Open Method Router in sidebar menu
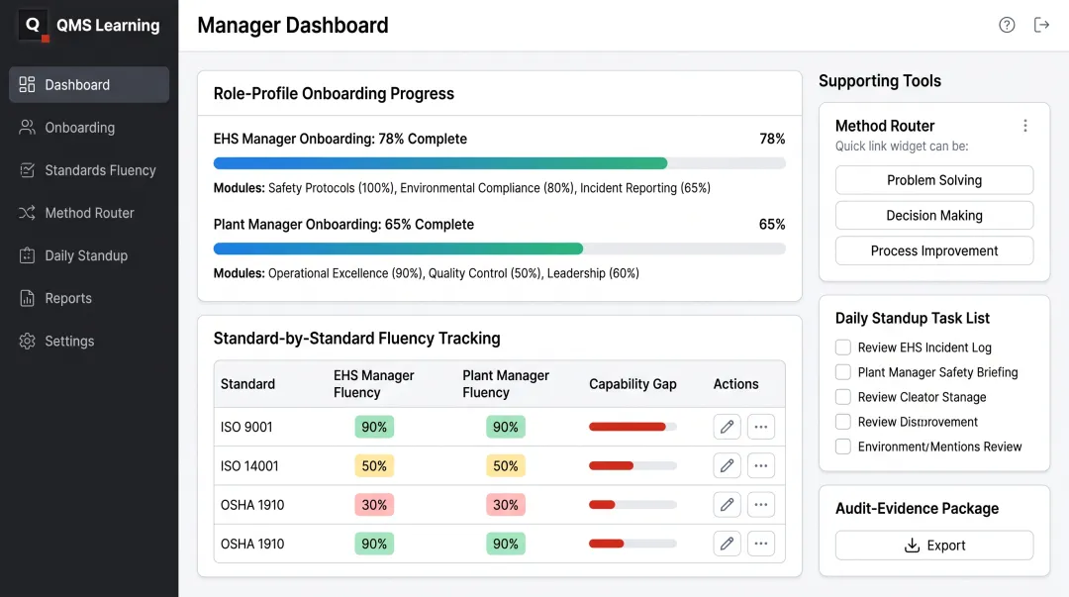This screenshot has width=1069, height=597. click(x=89, y=213)
